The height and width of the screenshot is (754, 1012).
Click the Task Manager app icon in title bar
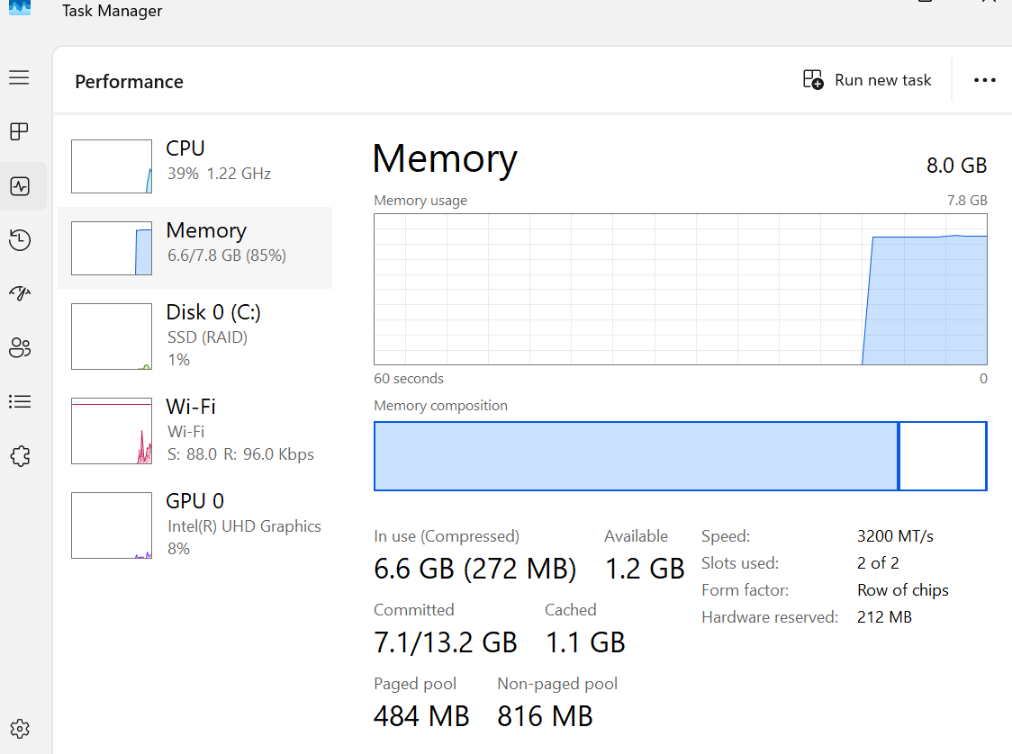tap(19, 8)
